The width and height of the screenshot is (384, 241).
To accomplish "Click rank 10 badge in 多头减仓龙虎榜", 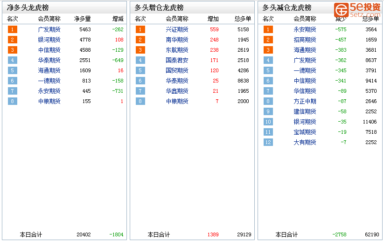I will (268, 122).
